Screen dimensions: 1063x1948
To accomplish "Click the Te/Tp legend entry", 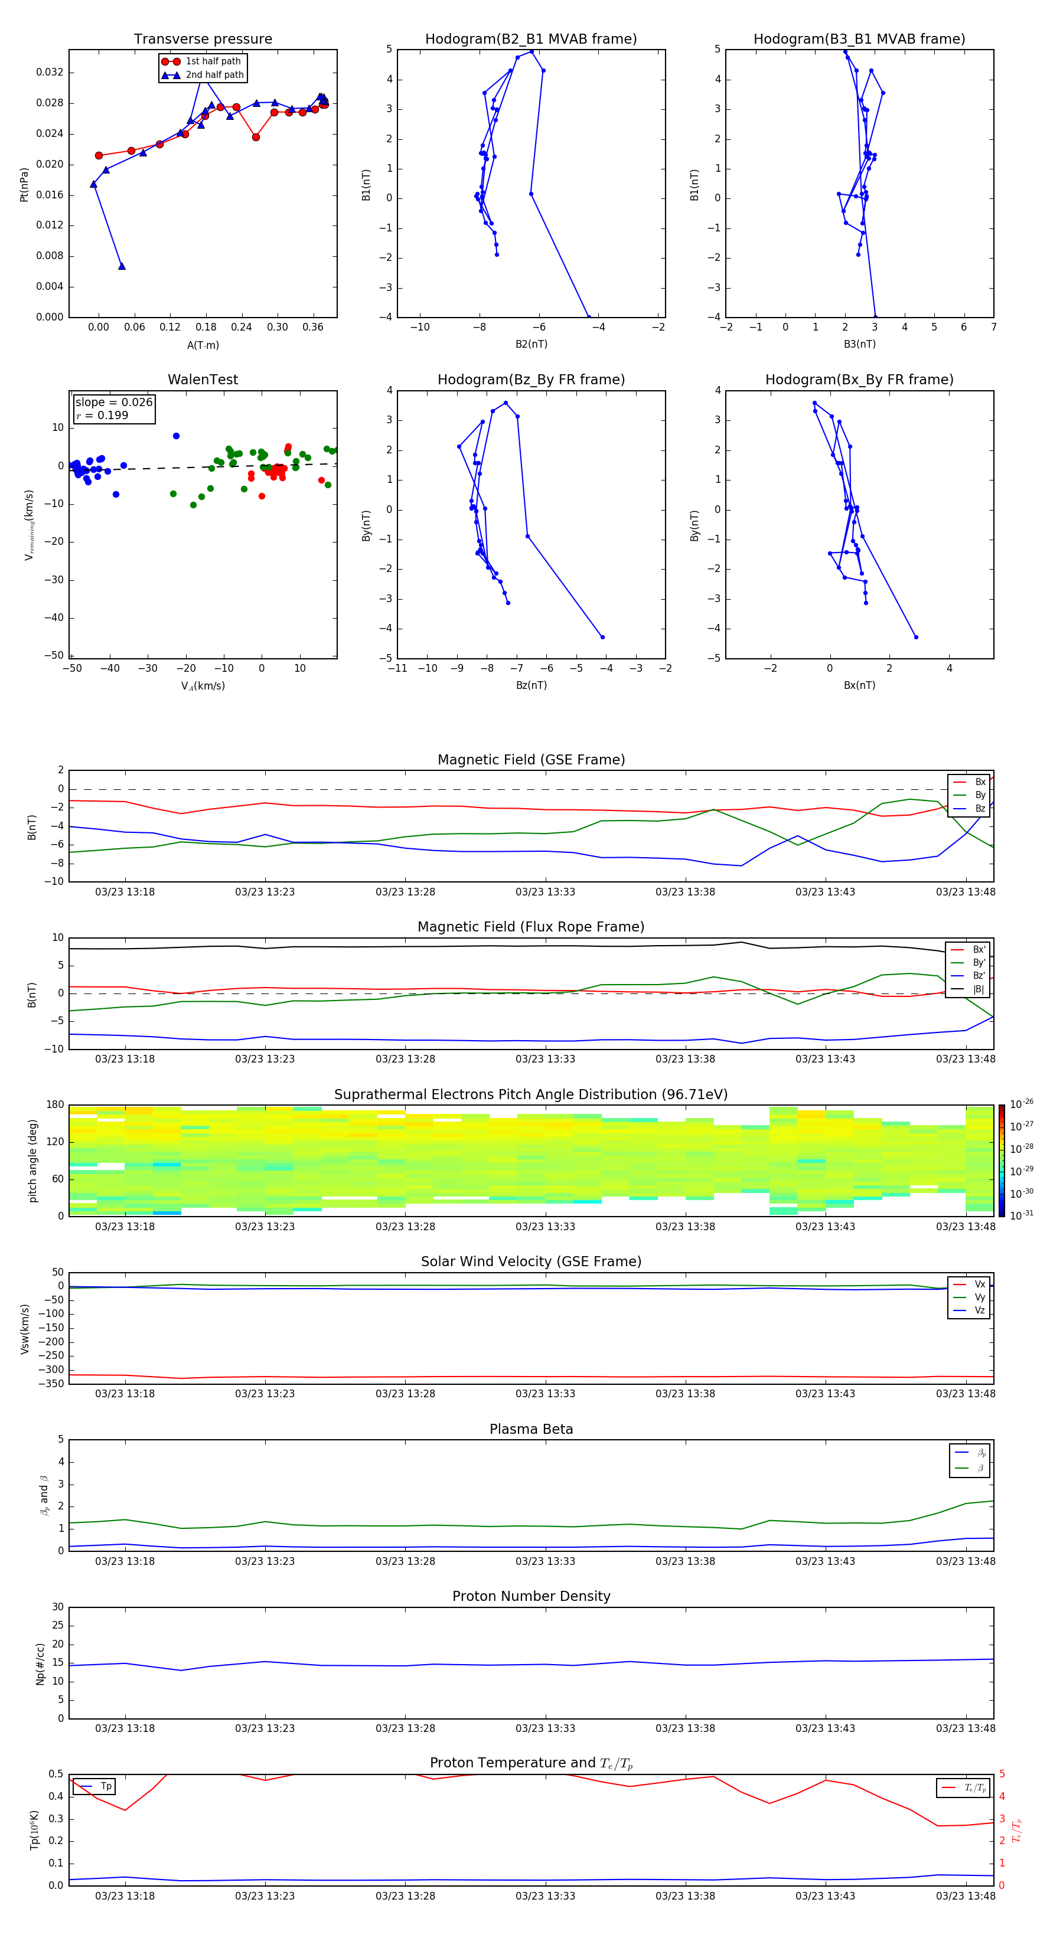I will point(964,1787).
